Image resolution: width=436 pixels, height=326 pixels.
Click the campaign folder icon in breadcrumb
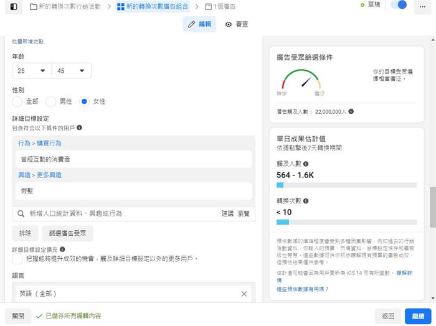point(33,6)
